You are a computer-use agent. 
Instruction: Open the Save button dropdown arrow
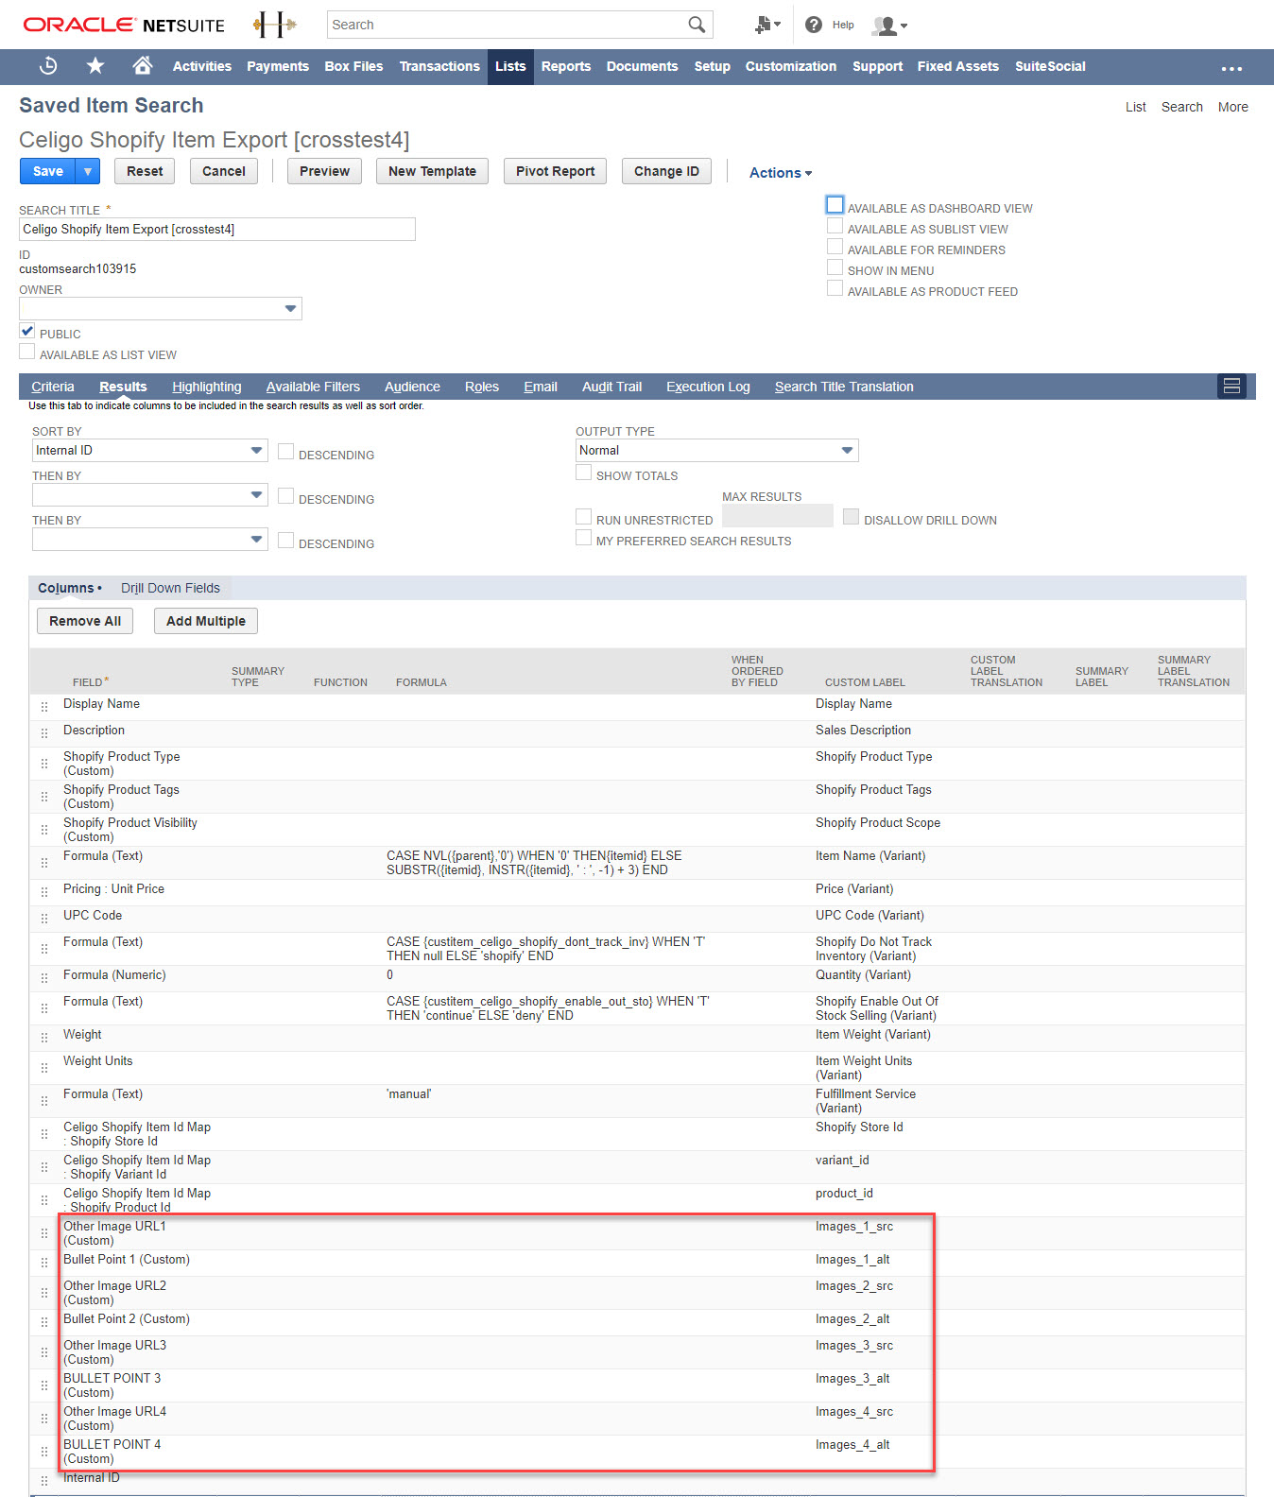pyautogui.click(x=88, y=171)
